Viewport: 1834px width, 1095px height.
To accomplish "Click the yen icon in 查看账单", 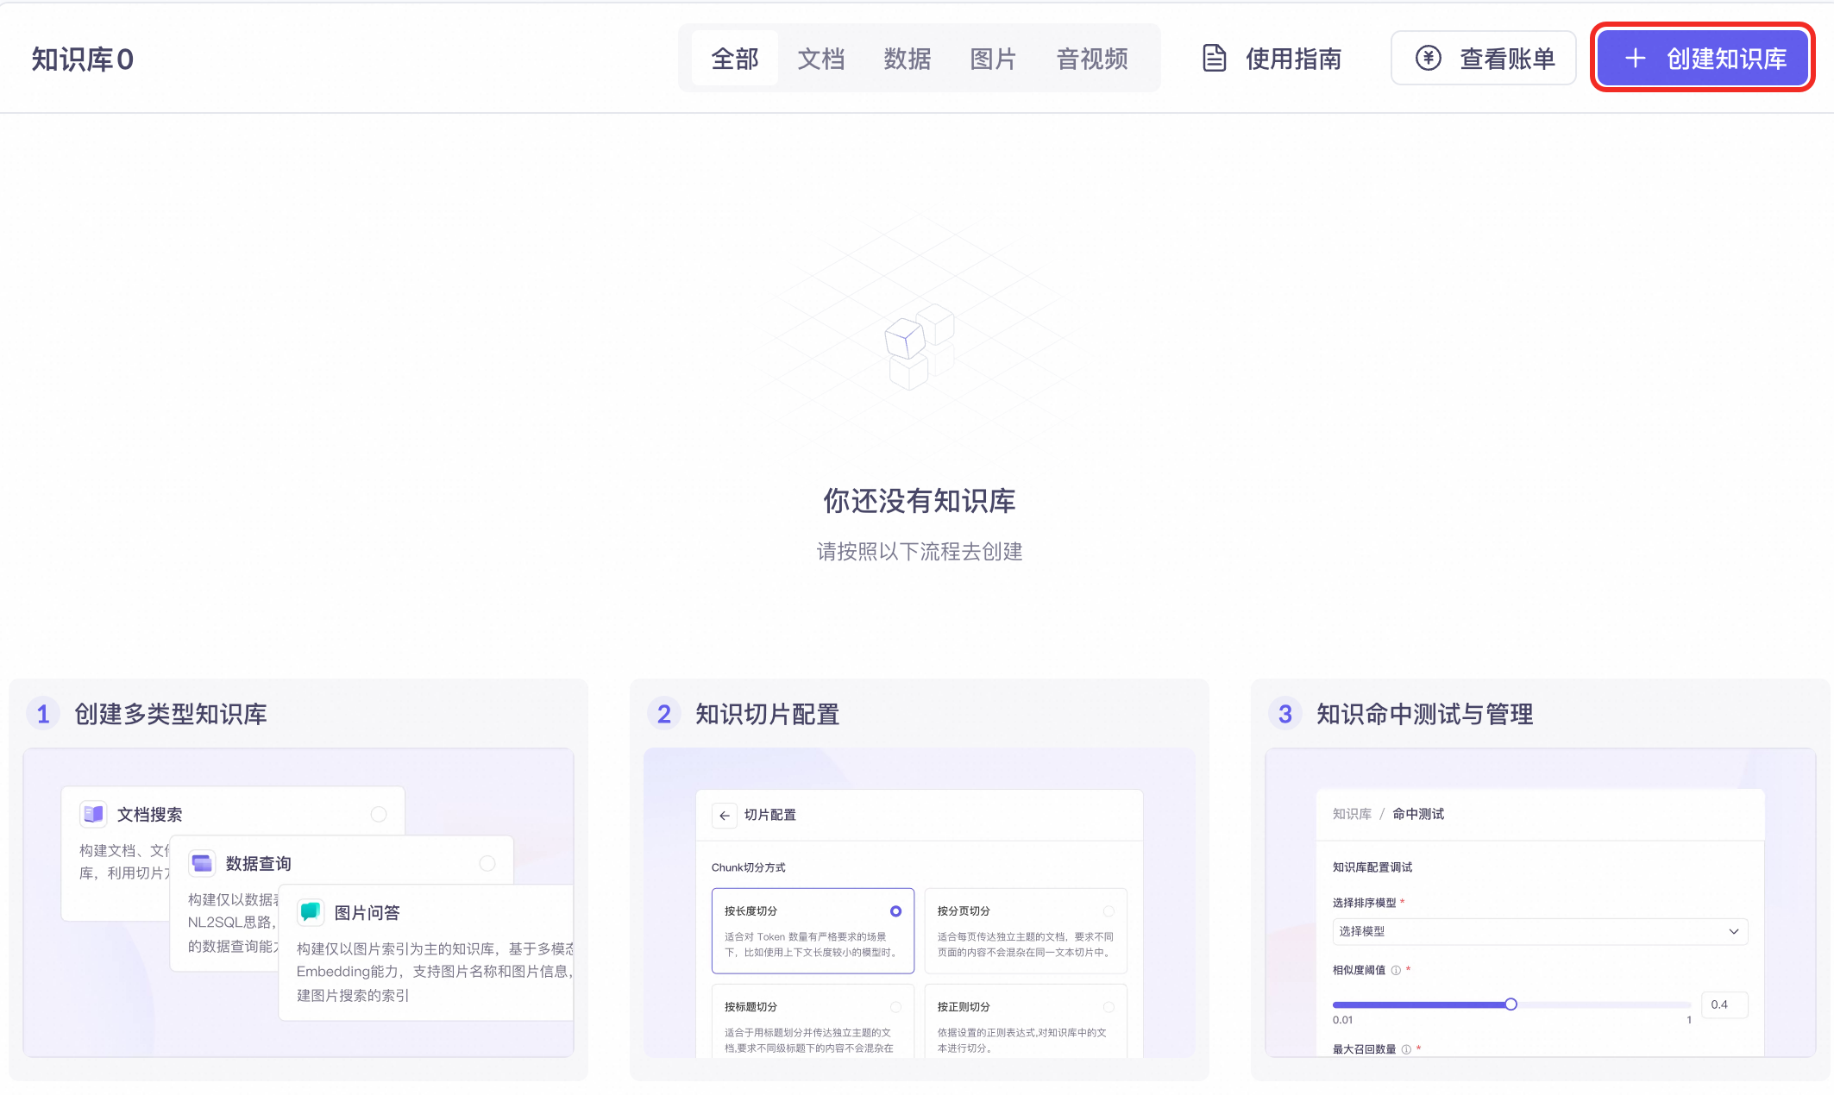I will tap(1428, 59).
